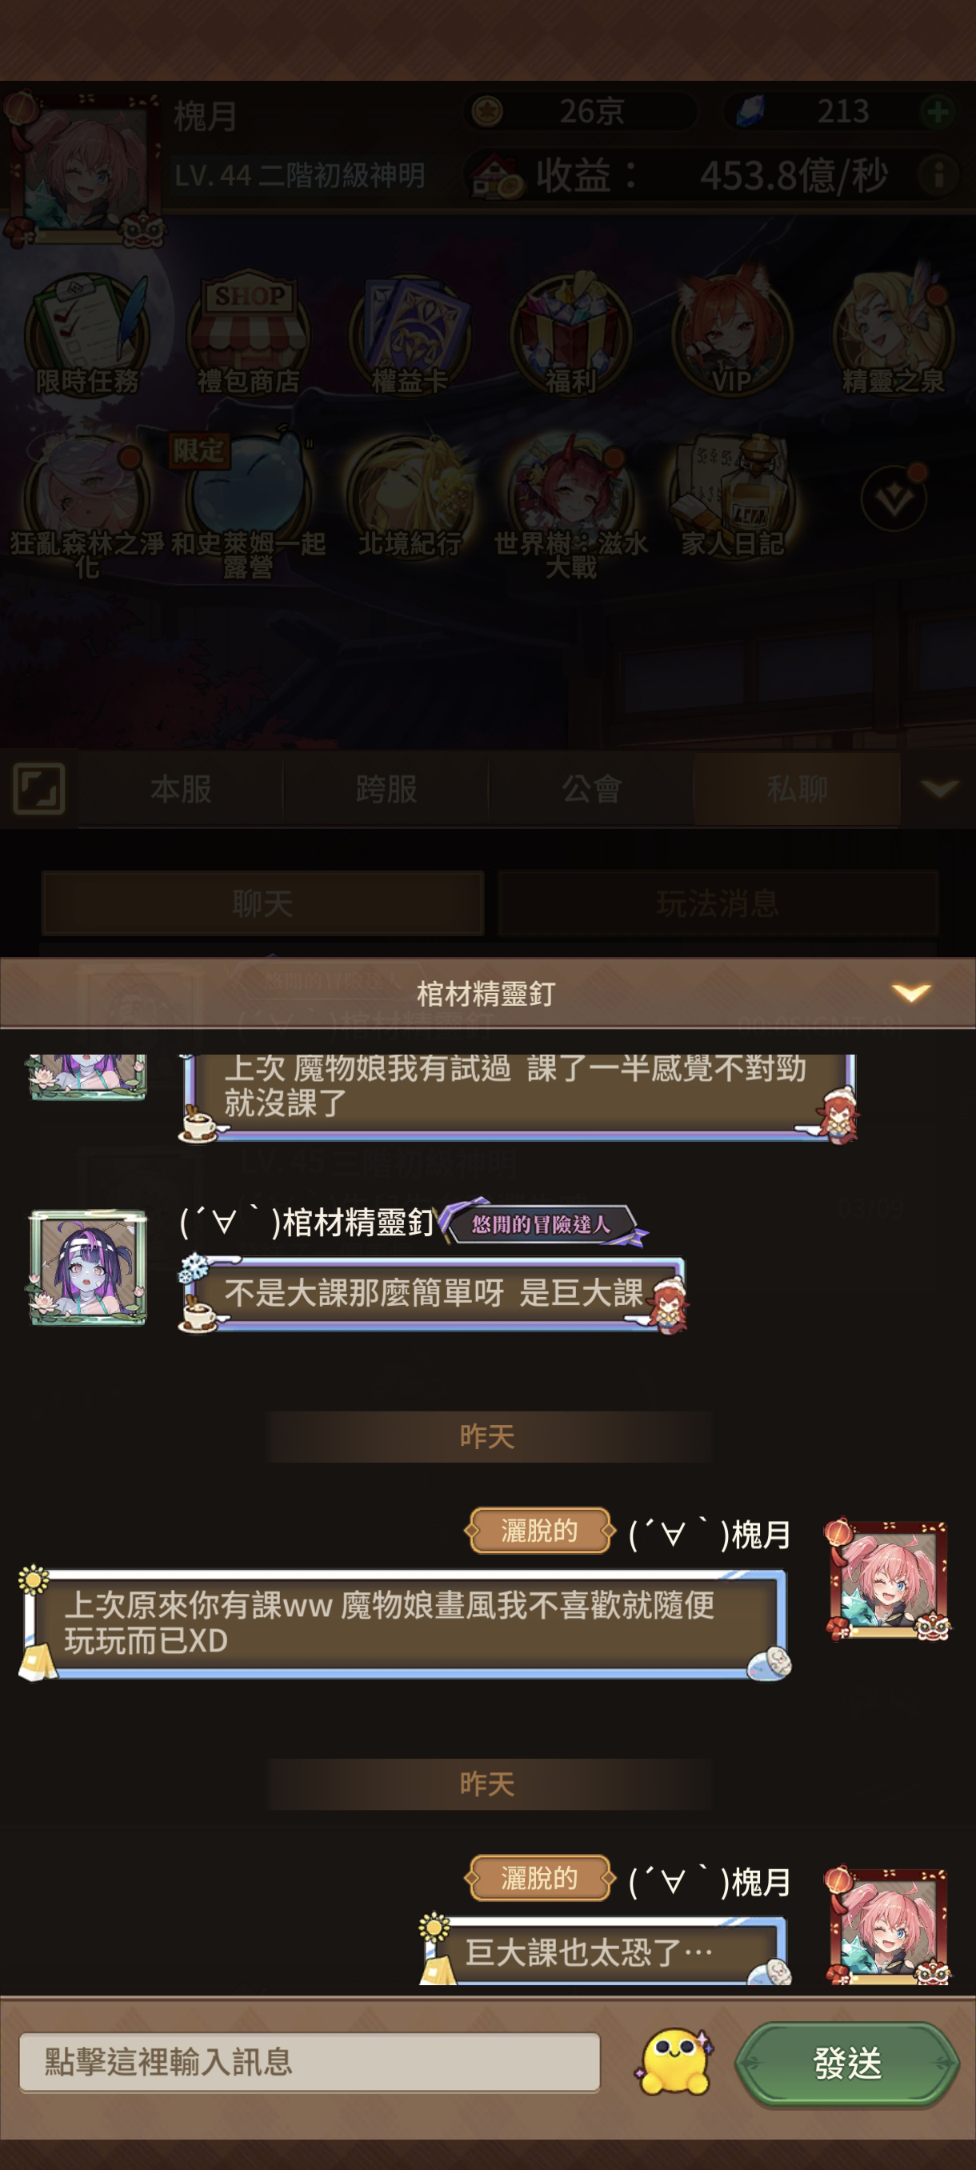Screen dimensions: 976x2170
Task: Open the 福利 gift box icon
Action: click(x=571, y=334)
